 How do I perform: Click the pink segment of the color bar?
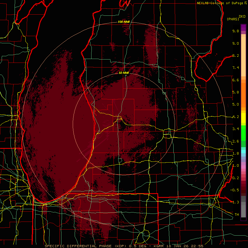pos(243,167)
